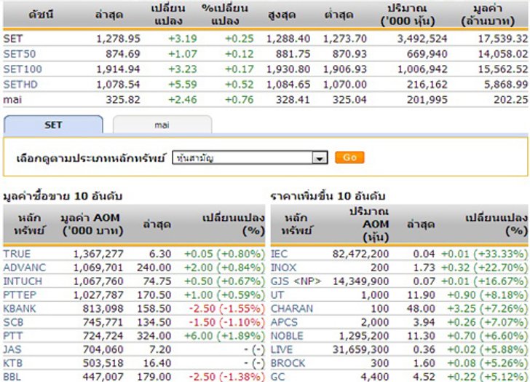Switch to the mai tab
This screenshot has height=382, width=530.
pyautogui.click(x=162, y=125)
